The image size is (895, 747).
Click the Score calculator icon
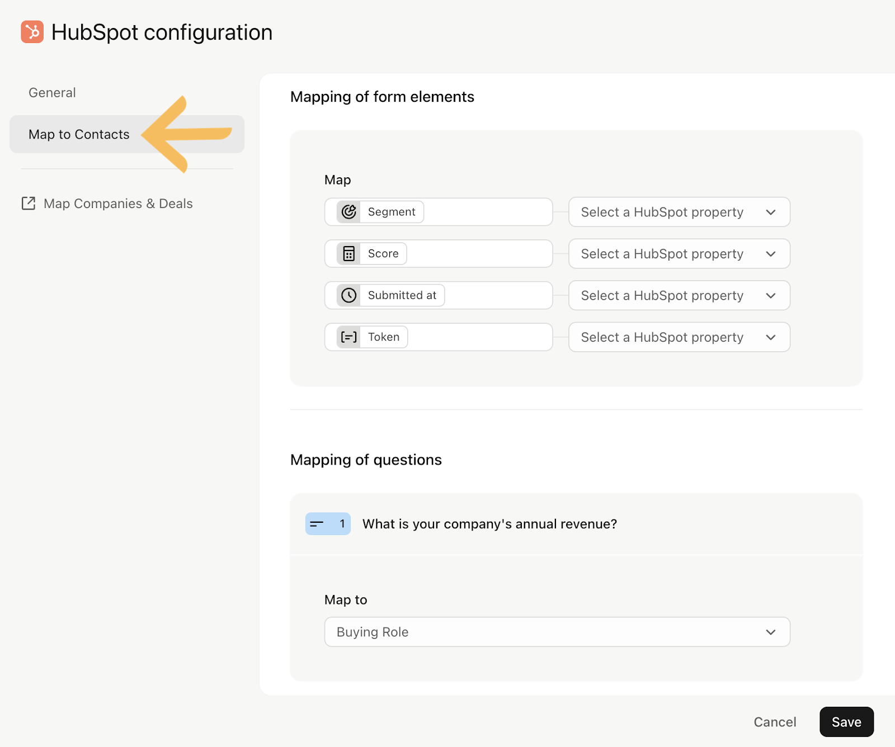(x=349, y=254)
